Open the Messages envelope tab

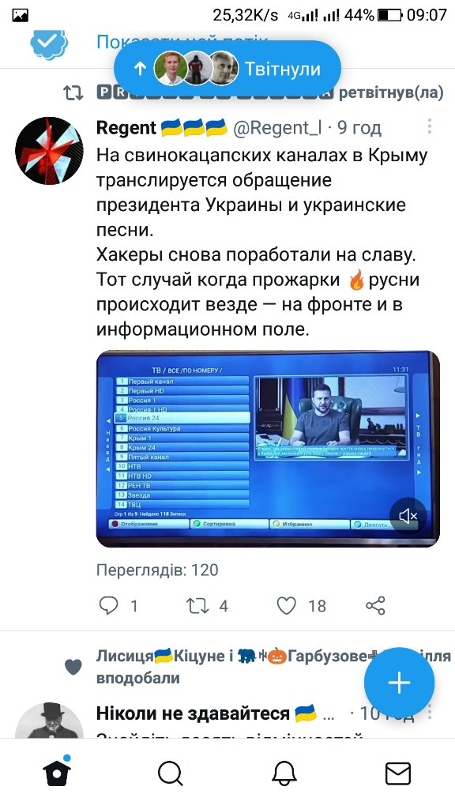[398, 773]
